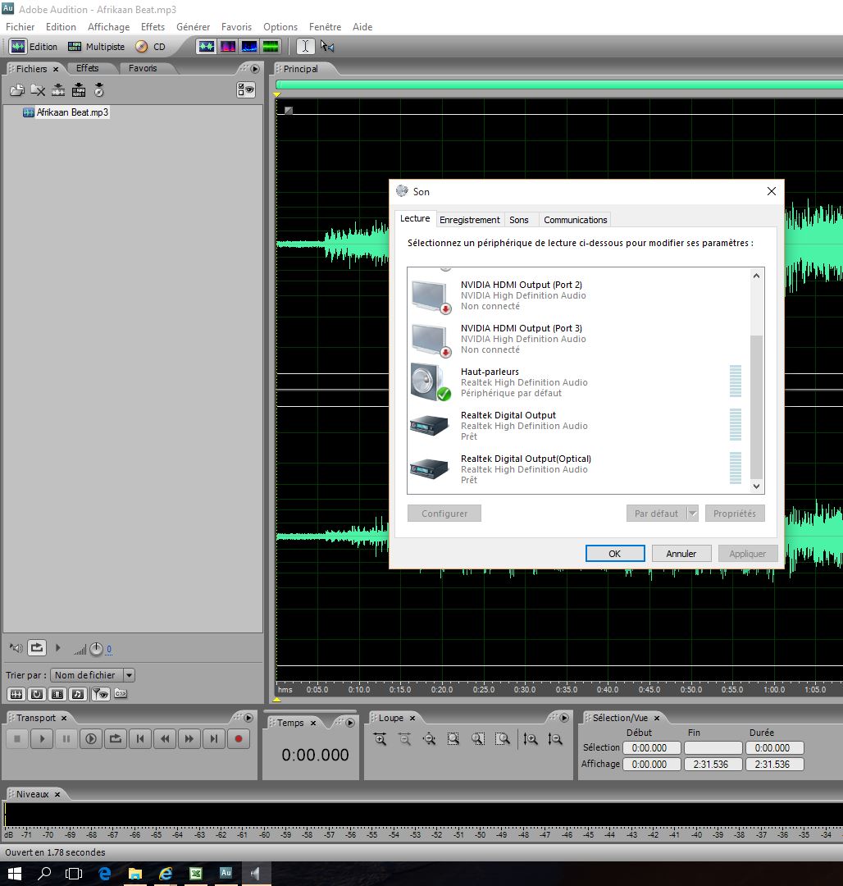Toggle loop preview in Fichiers panel
The image size is (843, 886).
(37, 648)
